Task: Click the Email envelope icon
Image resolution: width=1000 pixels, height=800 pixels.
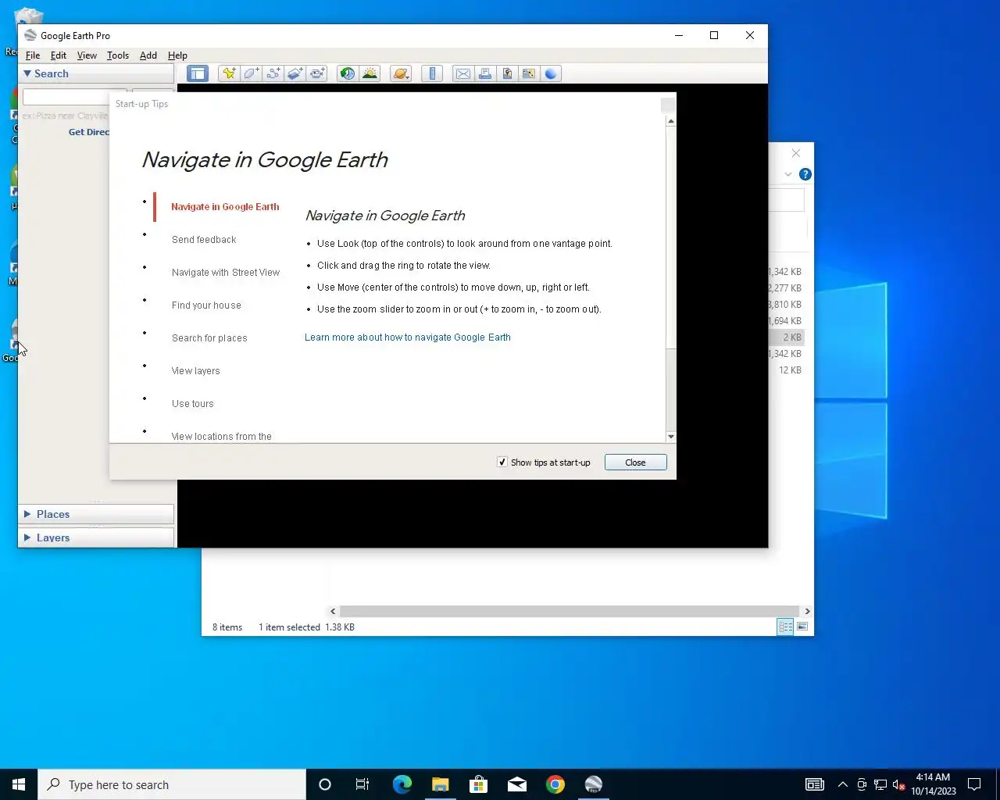Action: point(463,73)
